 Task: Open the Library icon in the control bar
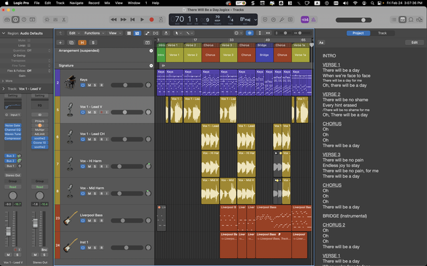coord(7,19)
